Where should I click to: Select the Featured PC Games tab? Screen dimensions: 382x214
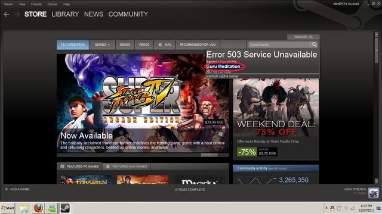79,166
